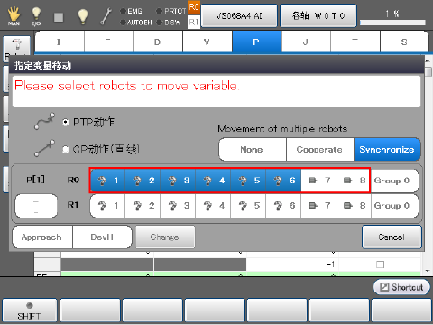Adjust the 1% speed bar
This screenshot has width=433, height=325.
(392, 23)
